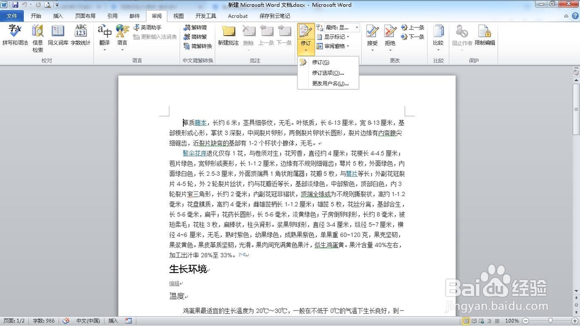Viewport: 580px width, 326px height.
Task: Open Word Help question mark icon
Action: point(575,16)
